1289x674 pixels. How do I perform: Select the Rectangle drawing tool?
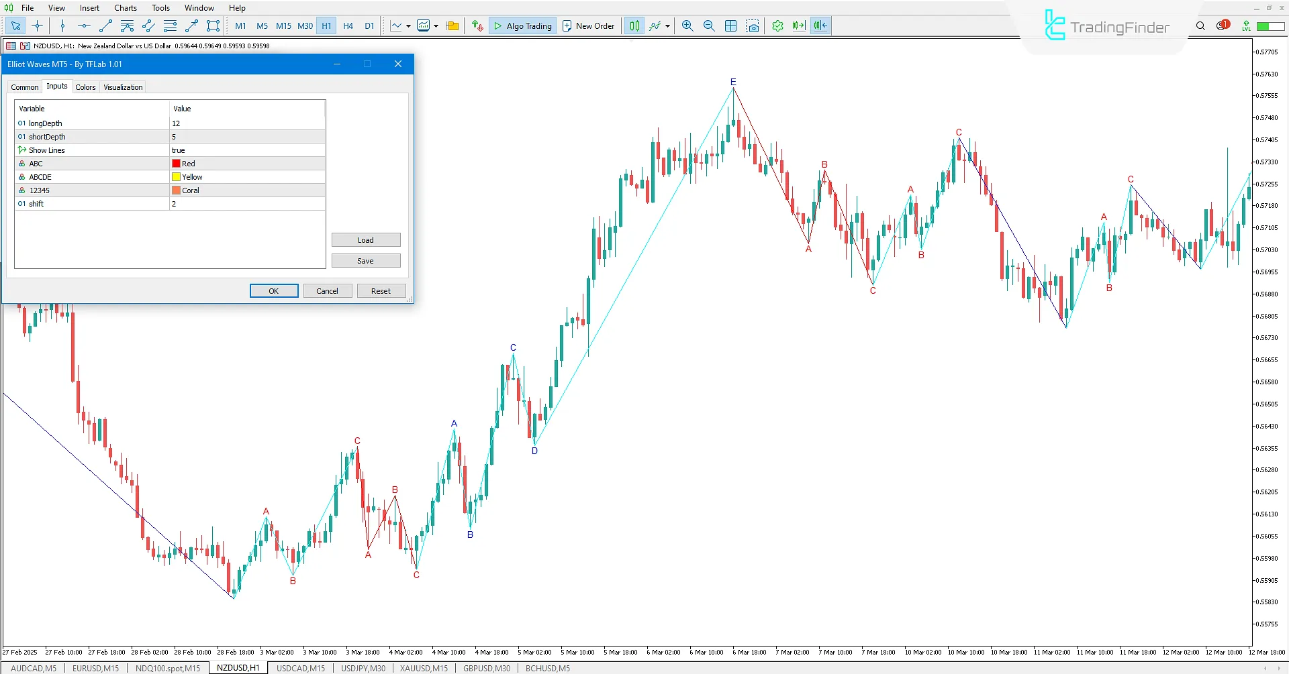click(213, 25)
